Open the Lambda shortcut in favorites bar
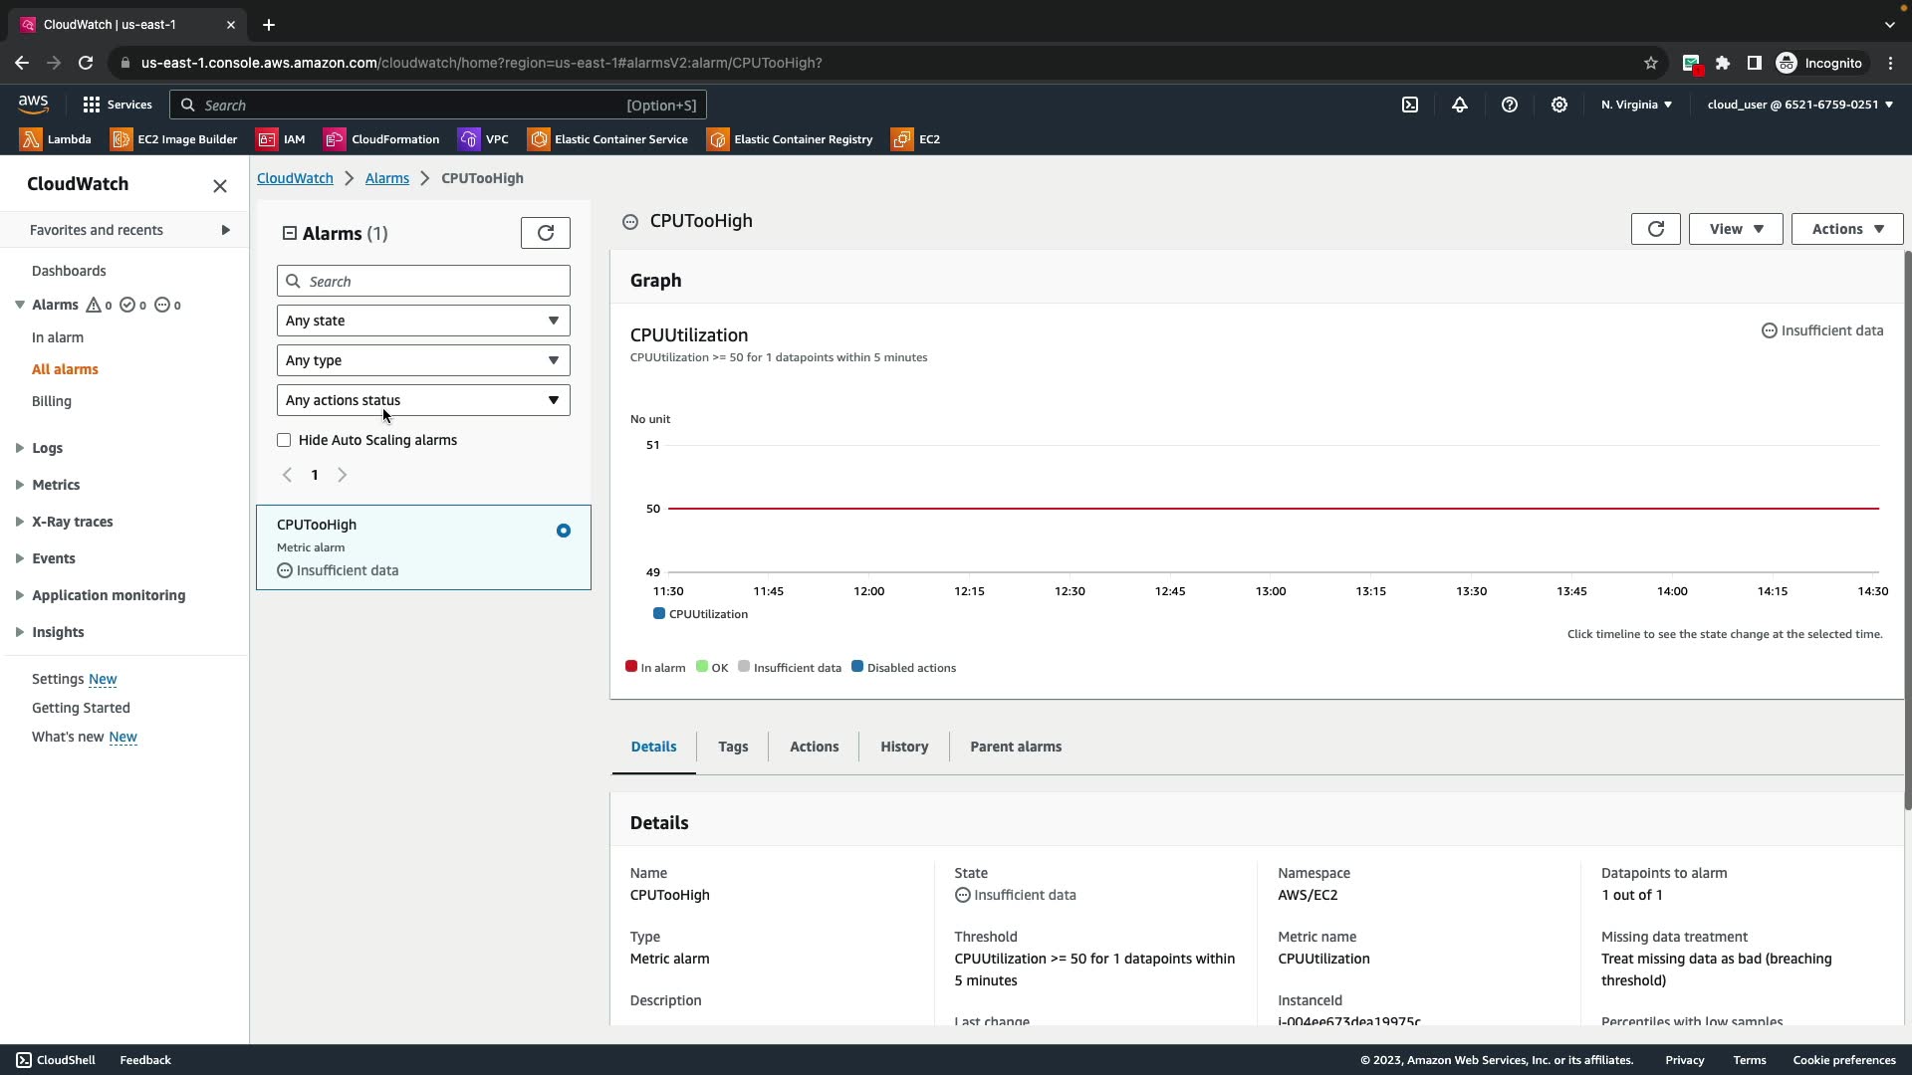The height and width of the screenshot is (1075, 1912). pos(56,139)
